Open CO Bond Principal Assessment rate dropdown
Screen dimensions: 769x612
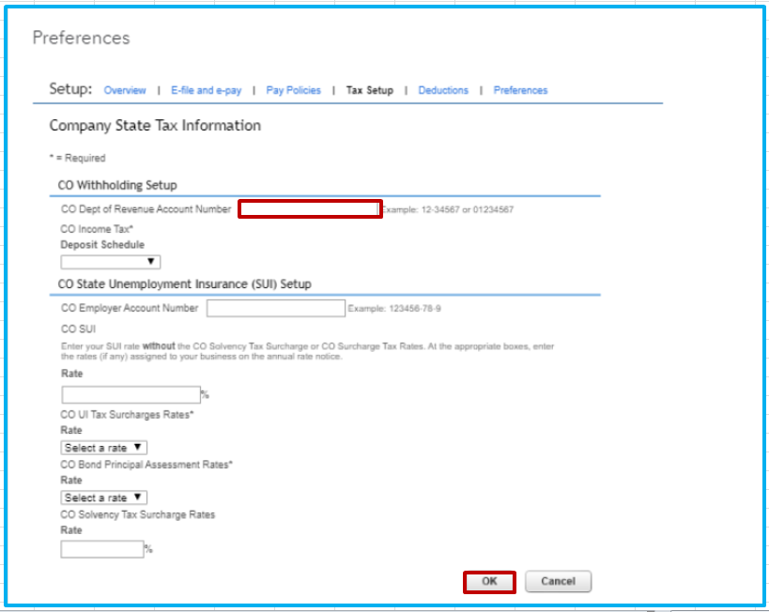pyautogui.click(x=104, y=497)
